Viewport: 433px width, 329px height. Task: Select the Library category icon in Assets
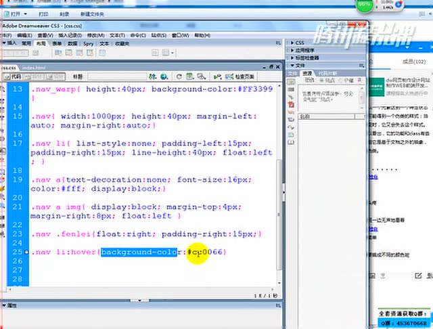pyautogui.click(x=292, y=142)
